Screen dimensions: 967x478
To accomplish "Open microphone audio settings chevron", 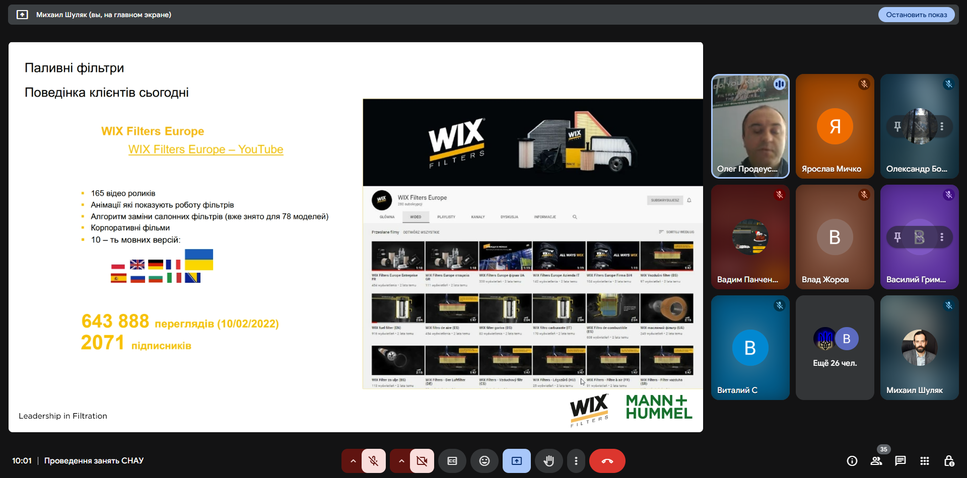I will click(353, 461).
